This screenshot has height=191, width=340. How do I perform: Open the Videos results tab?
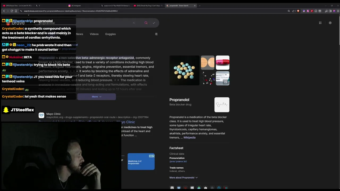pyautogui.click(x=94, y=34)
